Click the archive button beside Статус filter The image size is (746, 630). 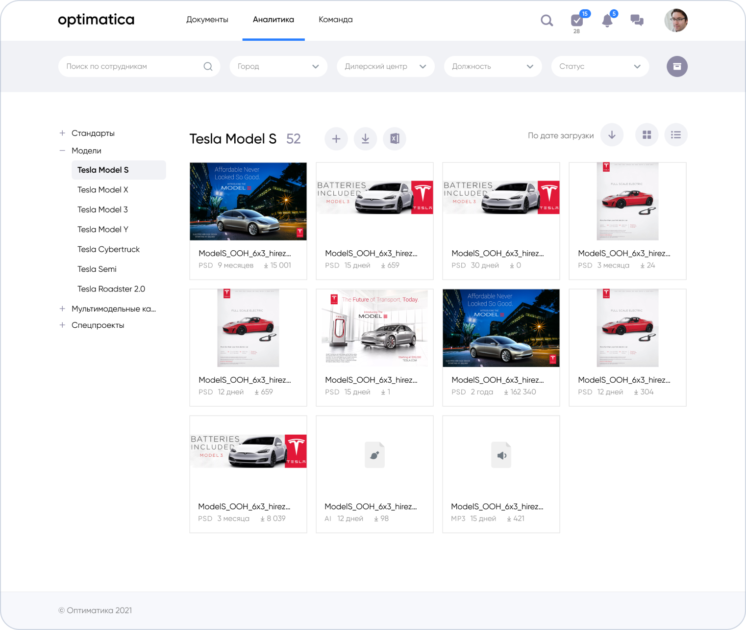677,66
